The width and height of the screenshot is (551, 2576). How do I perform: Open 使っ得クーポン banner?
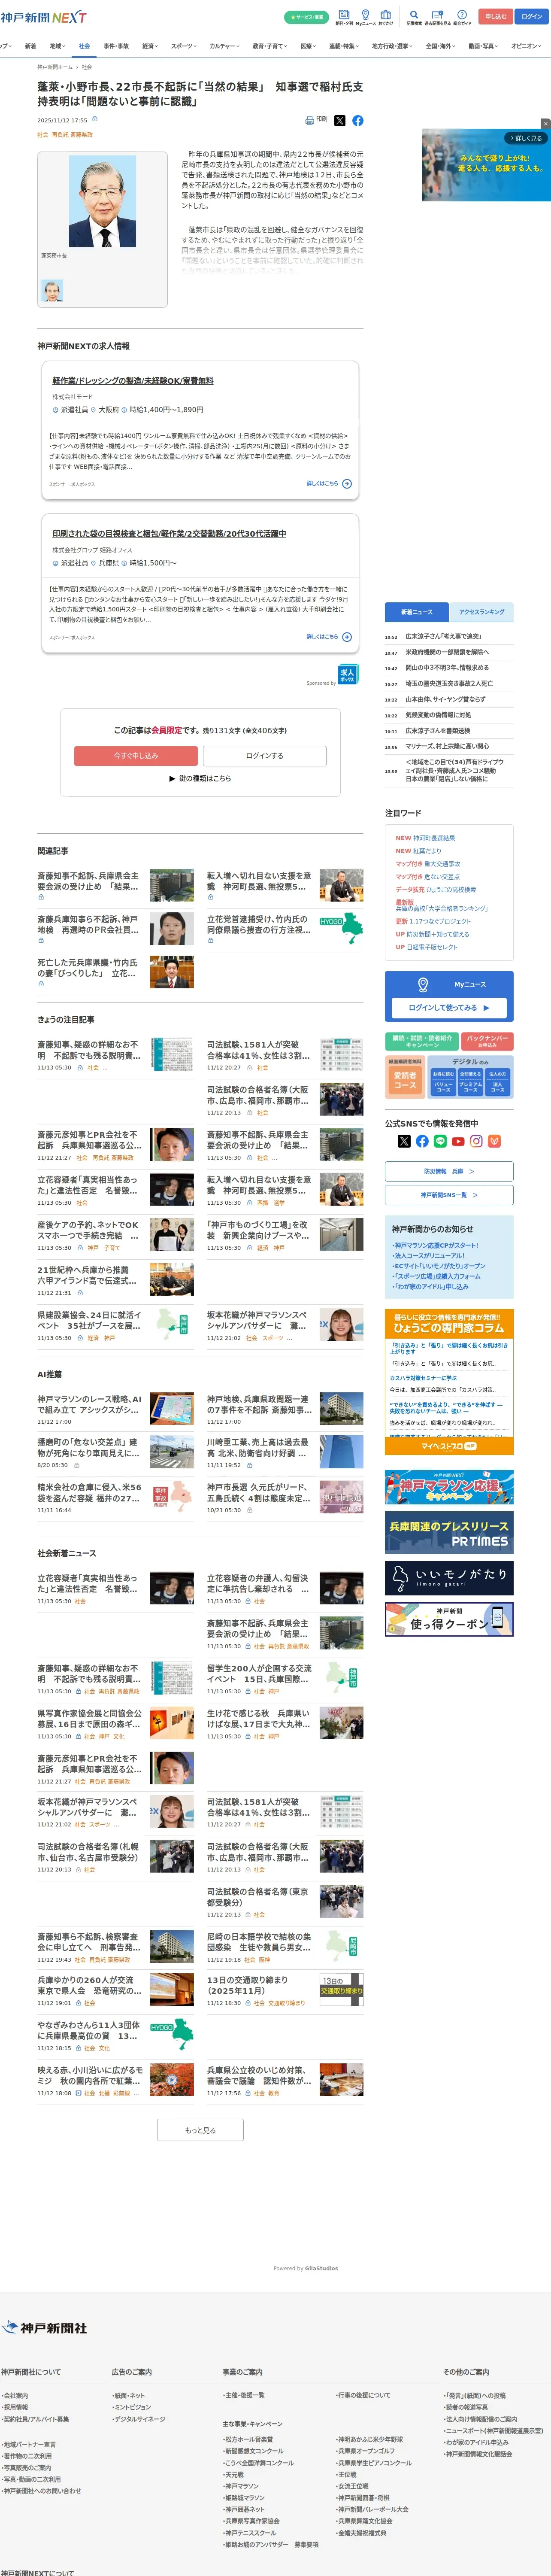[x=449, y=1619]
